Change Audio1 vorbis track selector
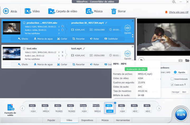The width and height of the screenshot is (190, 125). [x=59, y=30]
